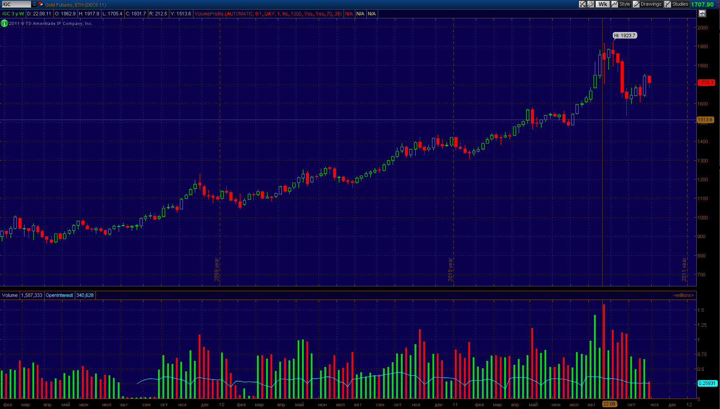Click the pencil icon on the Drawings button
Viewport: 720px width, 409px height.
point(636,4)
